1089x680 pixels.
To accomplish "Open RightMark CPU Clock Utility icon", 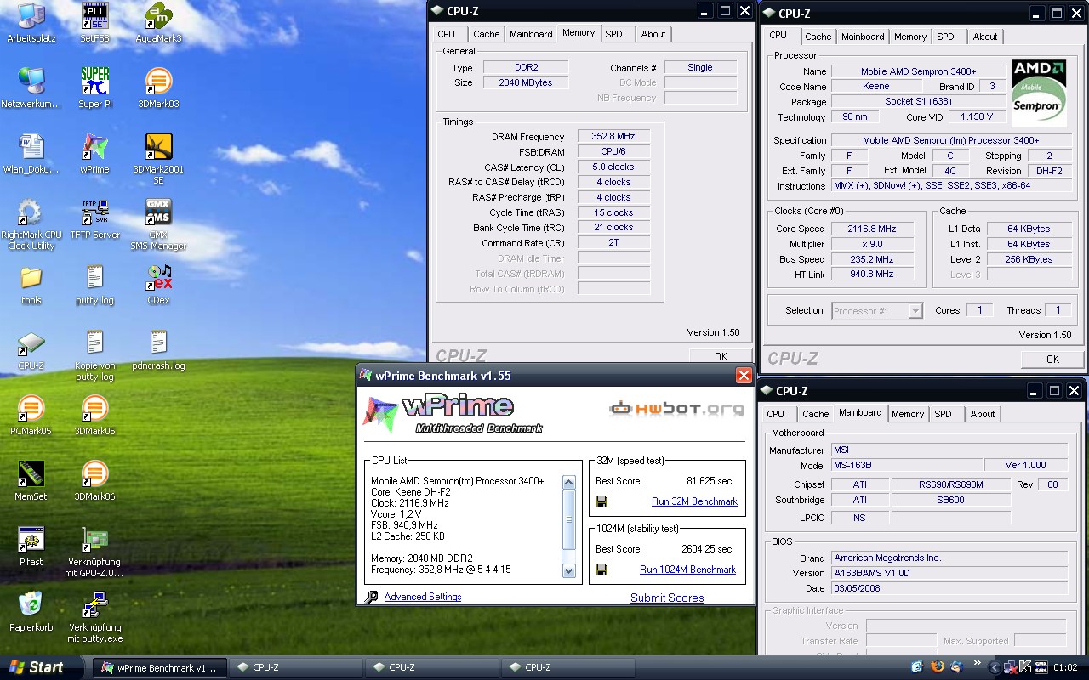I will pyautogui.click(x=31, y=212).
